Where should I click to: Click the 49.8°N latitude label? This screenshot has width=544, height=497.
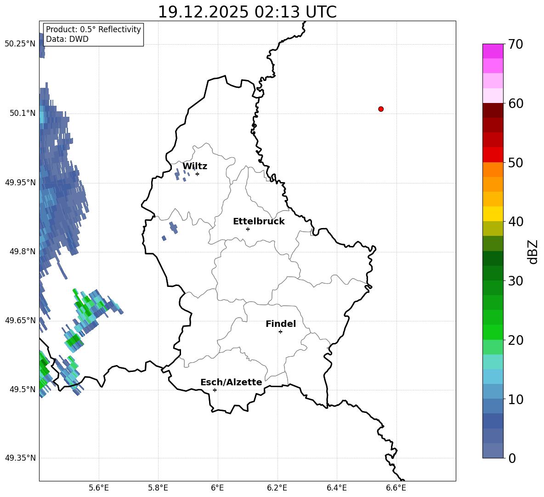23,251
